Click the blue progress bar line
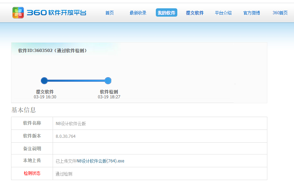294x187 pixels. pos(76,81)
